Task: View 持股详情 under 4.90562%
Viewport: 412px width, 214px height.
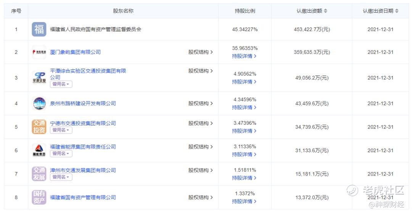Action: pos(244,82)
